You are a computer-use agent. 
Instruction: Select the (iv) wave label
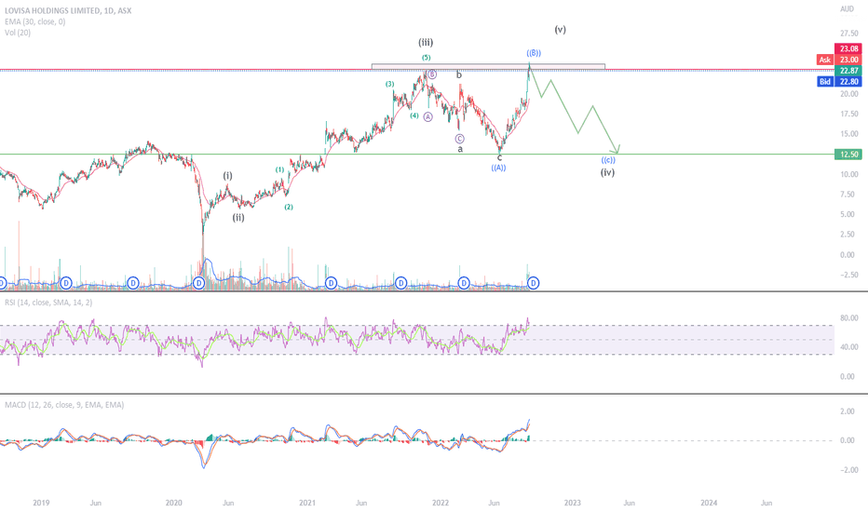[607, 172]
